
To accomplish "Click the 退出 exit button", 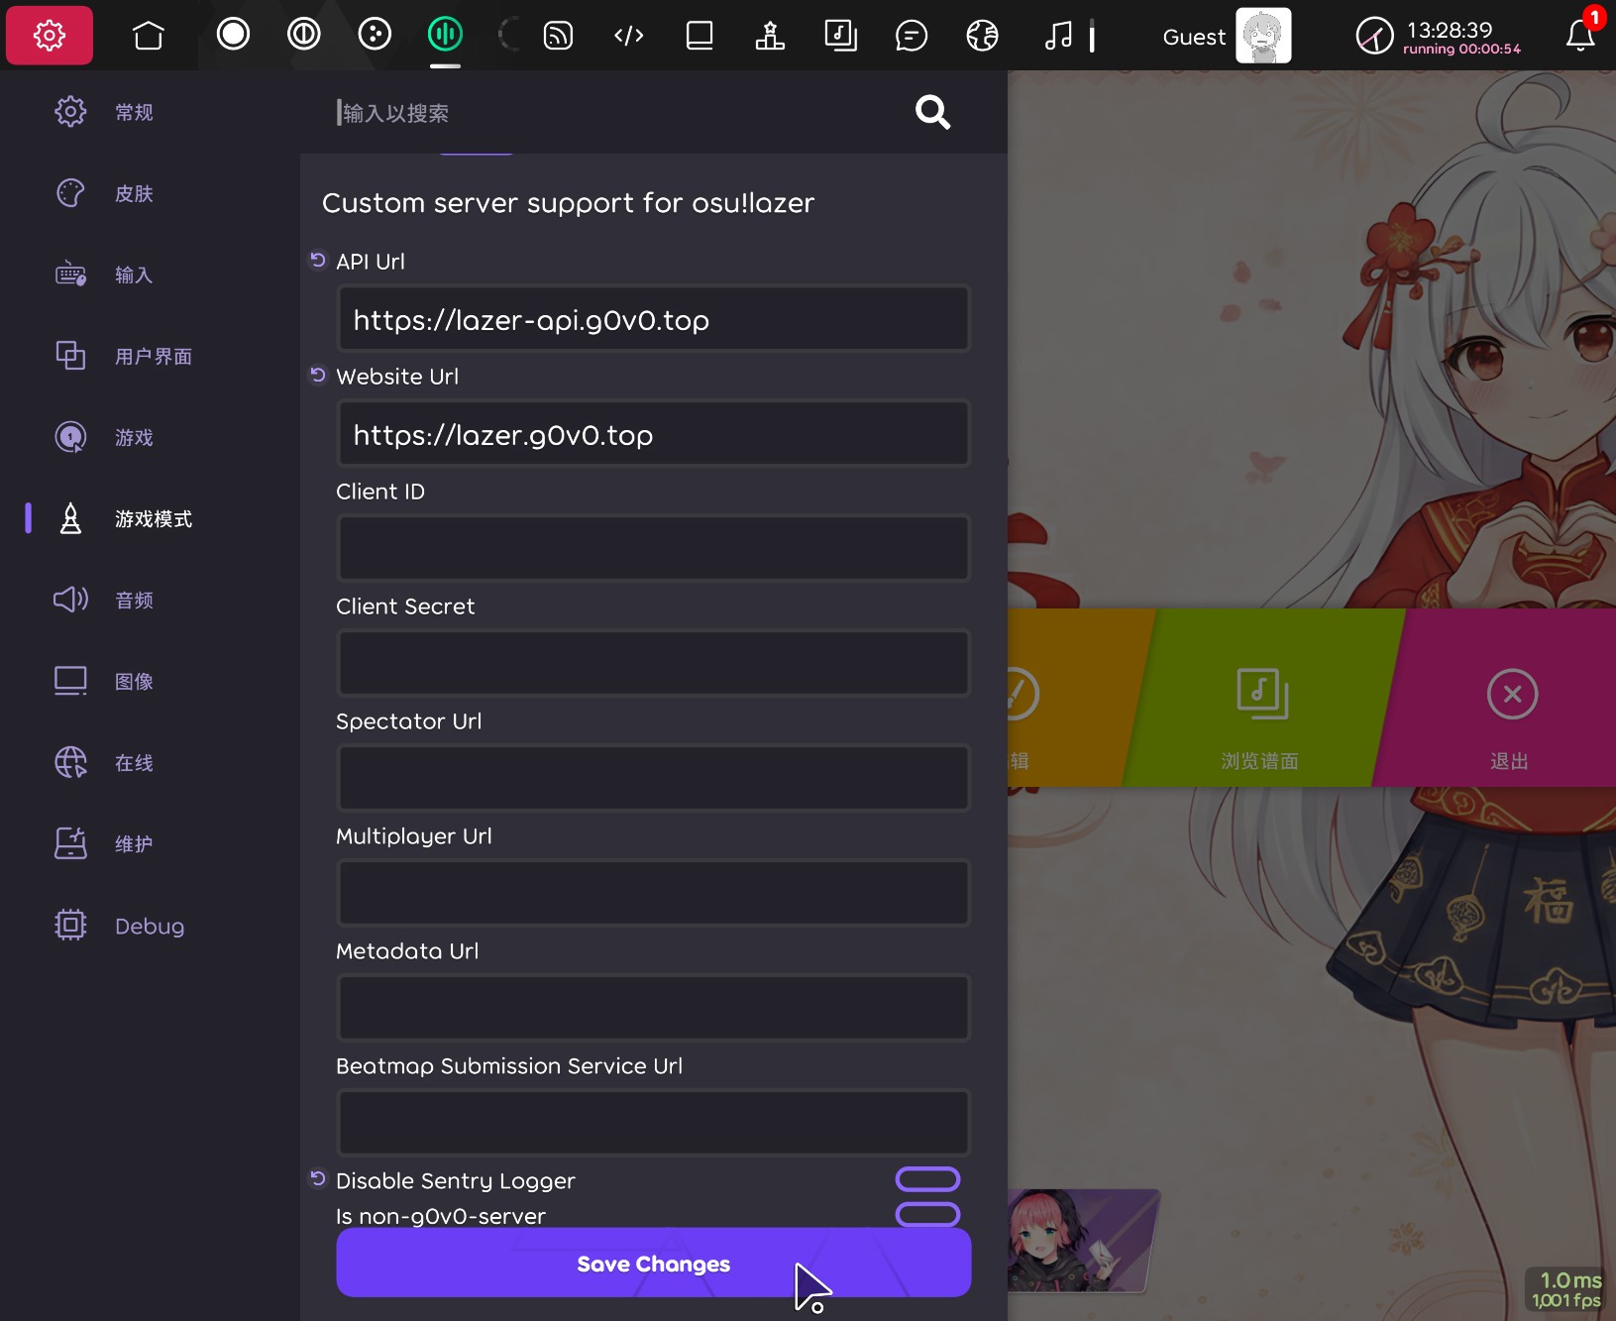I will [x=1509, y=714].
